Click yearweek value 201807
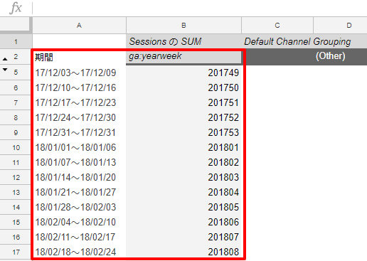This screenshot has height=261, width=367. 183,237
